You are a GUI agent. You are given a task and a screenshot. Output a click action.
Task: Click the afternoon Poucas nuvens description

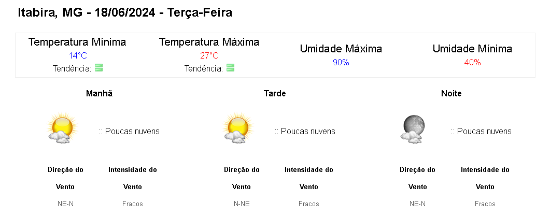[305, 132]
